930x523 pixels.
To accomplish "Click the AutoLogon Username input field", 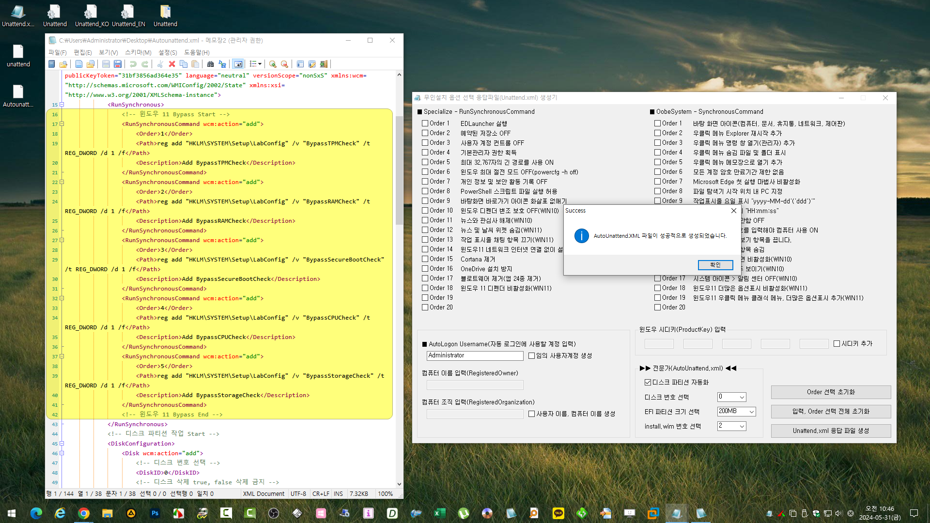I will pos(475,356).
